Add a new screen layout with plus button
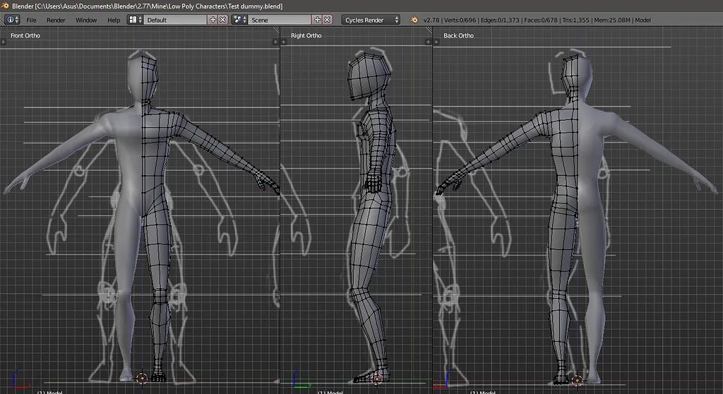Image resolution: width=723 pixels, height=394 pixels. tap(213, 20)
